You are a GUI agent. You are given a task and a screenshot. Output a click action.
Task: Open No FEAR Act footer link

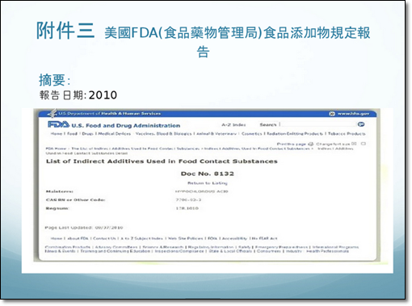coord(265,238)
